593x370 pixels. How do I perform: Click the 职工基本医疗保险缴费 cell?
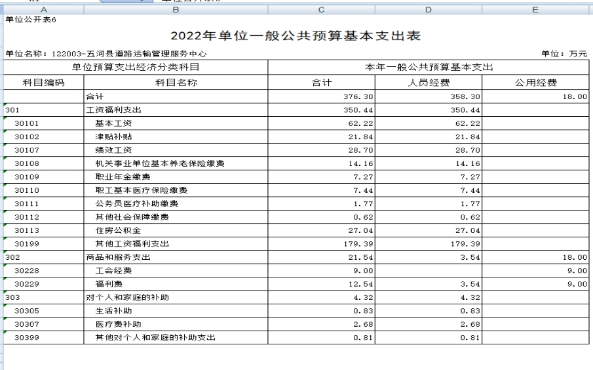click(176, 190)
